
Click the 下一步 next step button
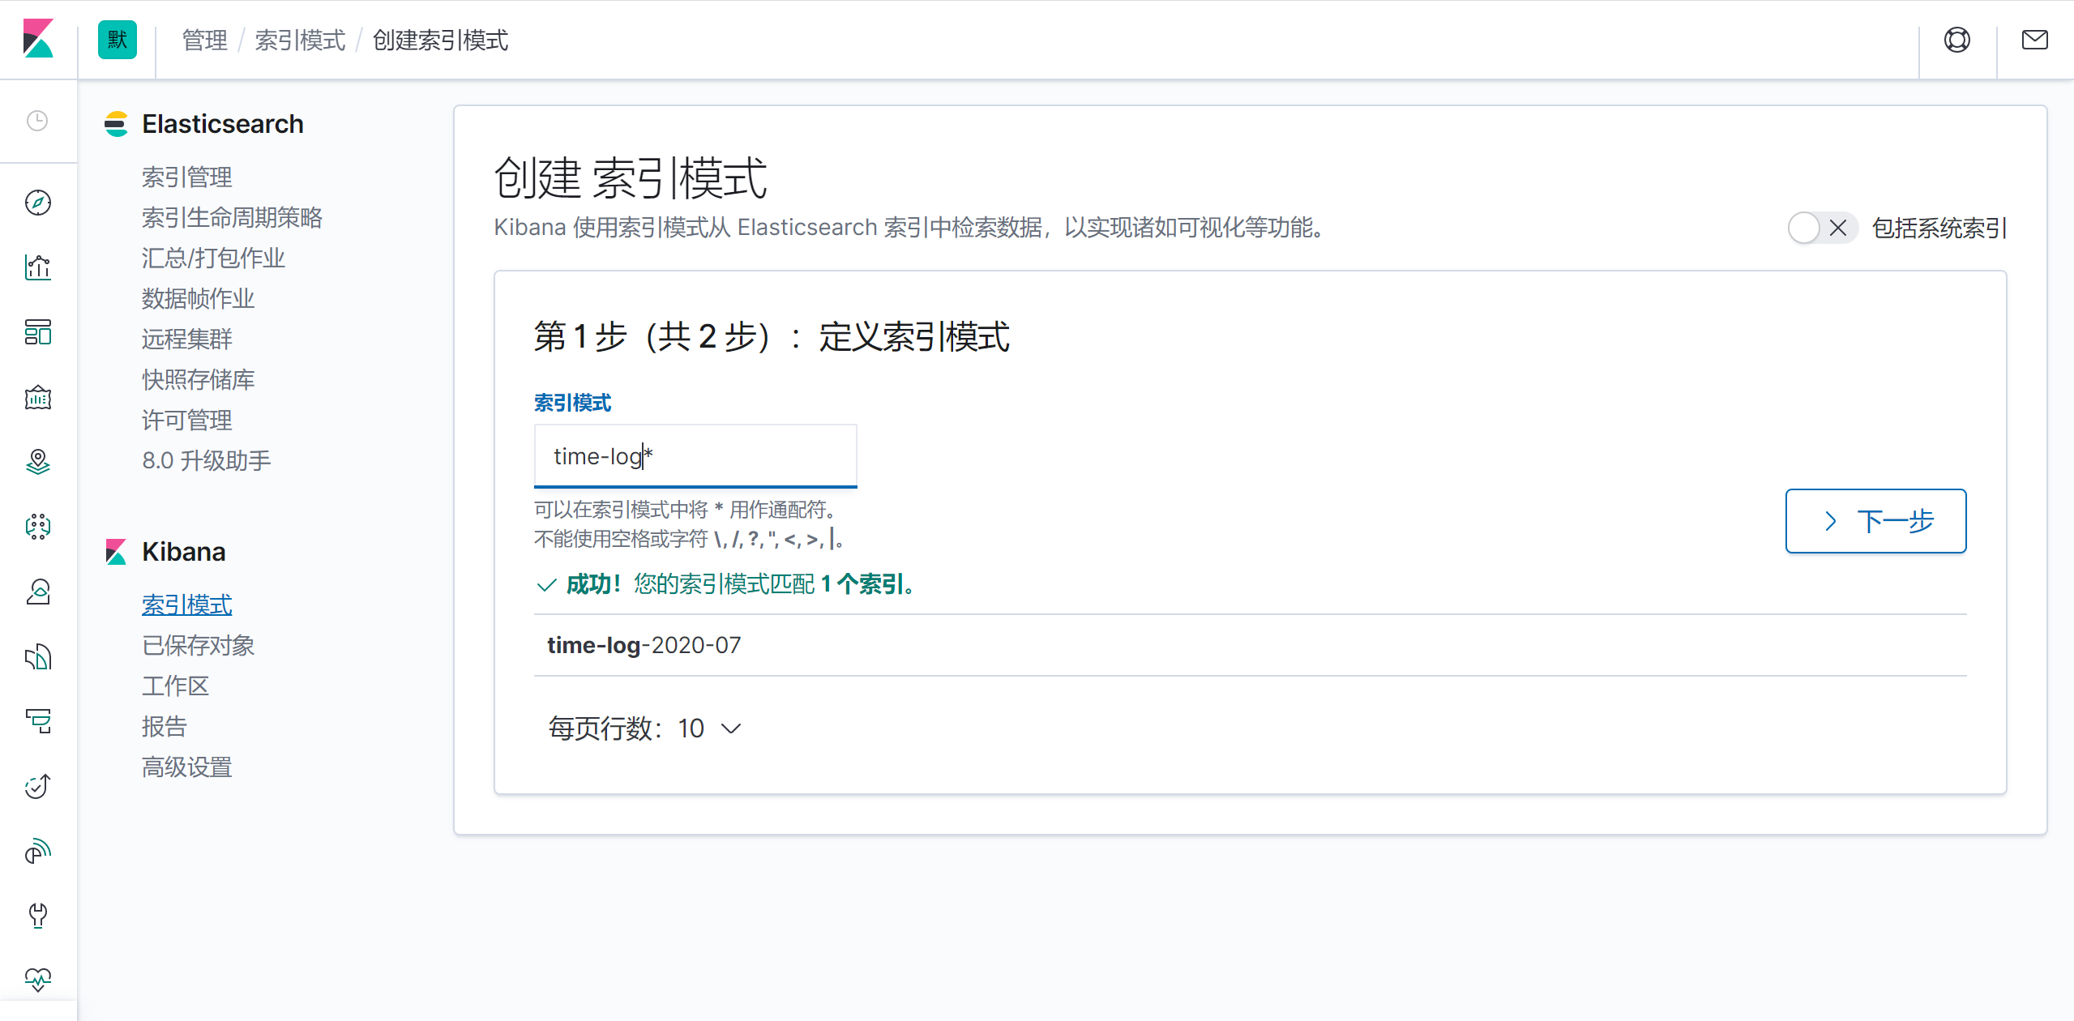coord(1875,521)
